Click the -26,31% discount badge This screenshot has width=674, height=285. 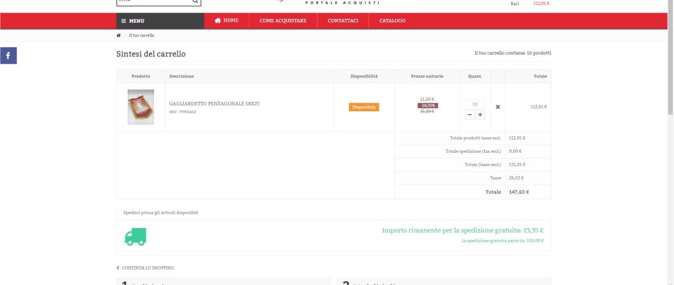(x=428, y=105)
